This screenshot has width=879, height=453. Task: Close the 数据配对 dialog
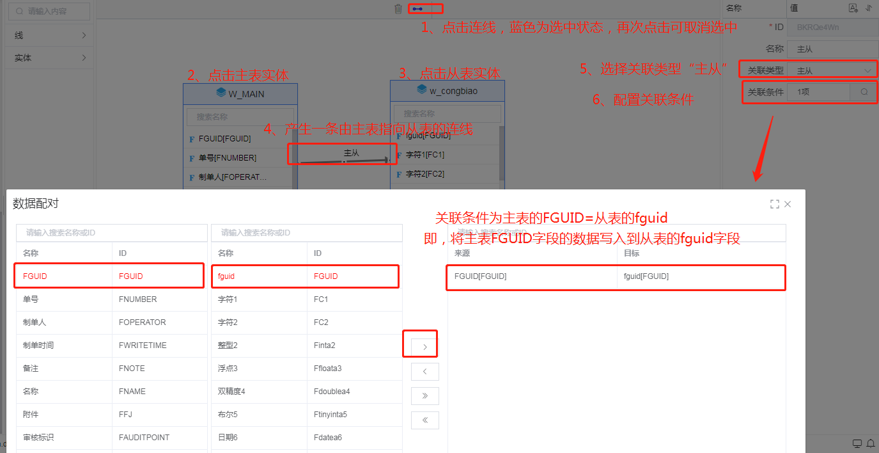click(788, 204)
